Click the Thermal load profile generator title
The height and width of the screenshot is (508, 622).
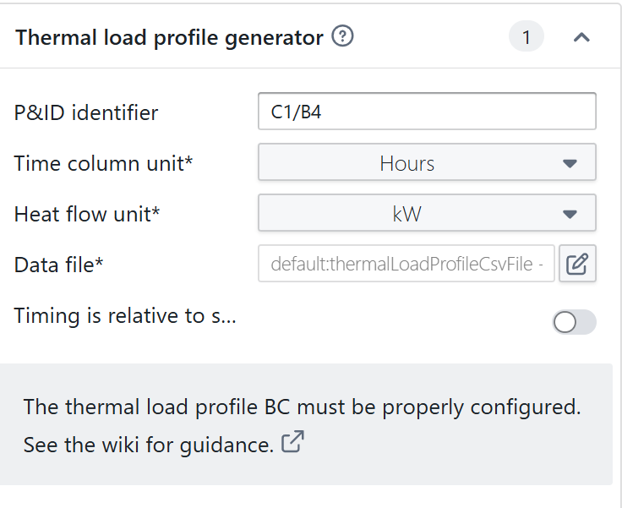[x=169, y=38]
